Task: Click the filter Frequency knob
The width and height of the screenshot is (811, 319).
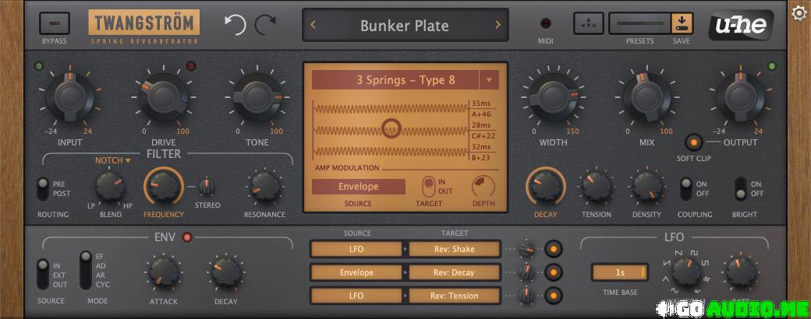Action: 164,187
